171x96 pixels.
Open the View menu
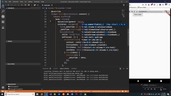point(21,2)
